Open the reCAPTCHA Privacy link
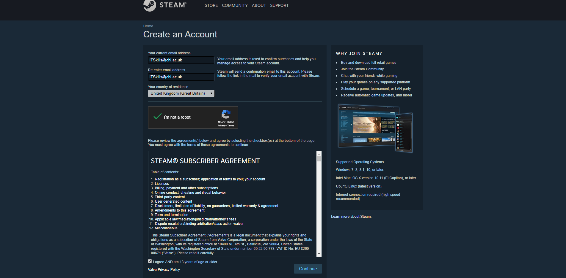566x278 pixels. [221, 126]
